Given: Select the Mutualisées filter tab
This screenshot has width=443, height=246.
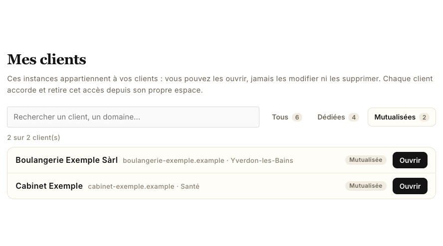Looking at the screenshot, I should [402, 117].
